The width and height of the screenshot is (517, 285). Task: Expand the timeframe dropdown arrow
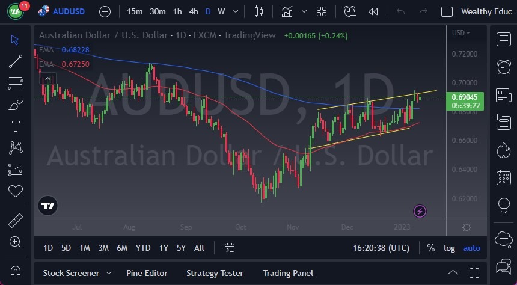pos(236,11)
